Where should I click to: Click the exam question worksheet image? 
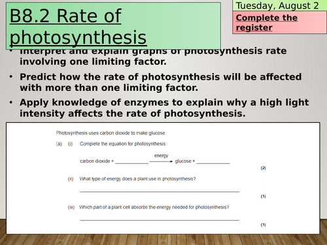tap(163, 178)
